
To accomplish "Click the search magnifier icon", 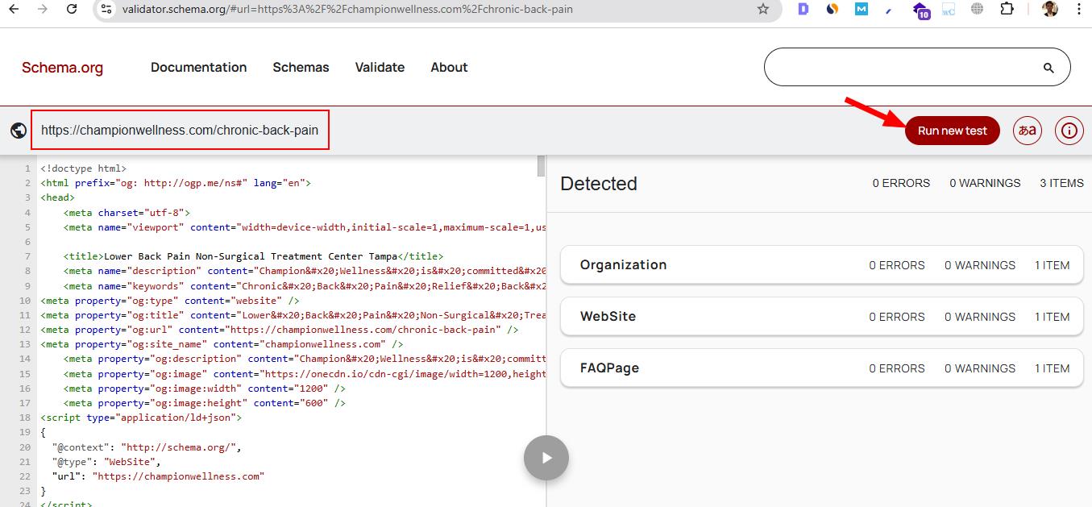I will [1048, 68].
